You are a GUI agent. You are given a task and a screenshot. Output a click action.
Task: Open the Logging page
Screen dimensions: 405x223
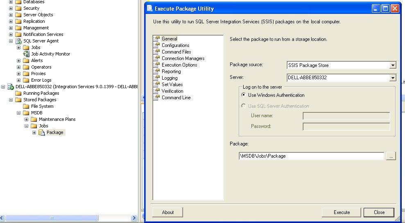[x=170, y=78]
